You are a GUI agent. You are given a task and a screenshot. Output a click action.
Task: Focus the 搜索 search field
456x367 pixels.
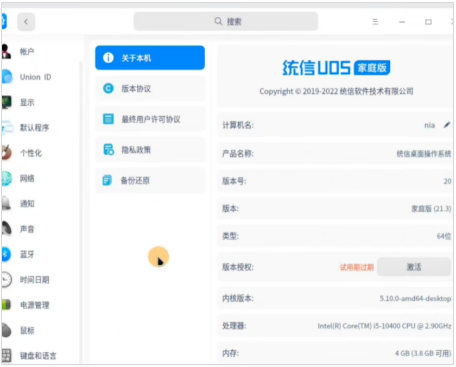pyautogui.click(x=226, y=21)
